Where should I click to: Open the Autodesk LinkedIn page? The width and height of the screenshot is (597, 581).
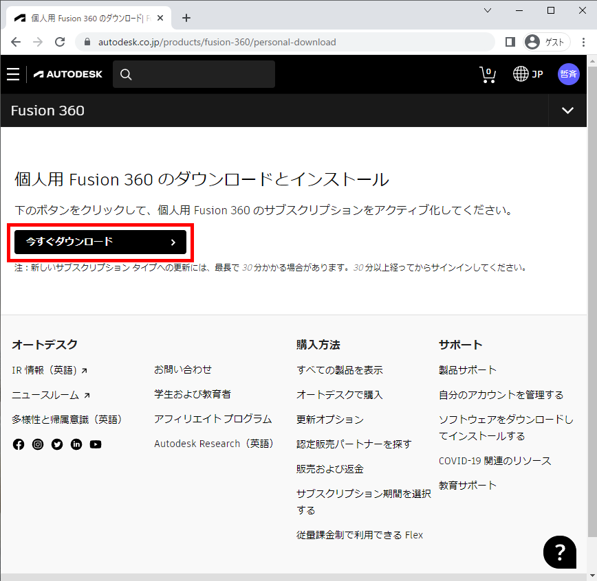[x=76, y=444]
